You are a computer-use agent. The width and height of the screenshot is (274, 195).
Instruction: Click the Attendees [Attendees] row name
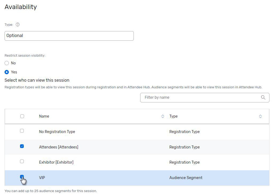click(58, 147)
